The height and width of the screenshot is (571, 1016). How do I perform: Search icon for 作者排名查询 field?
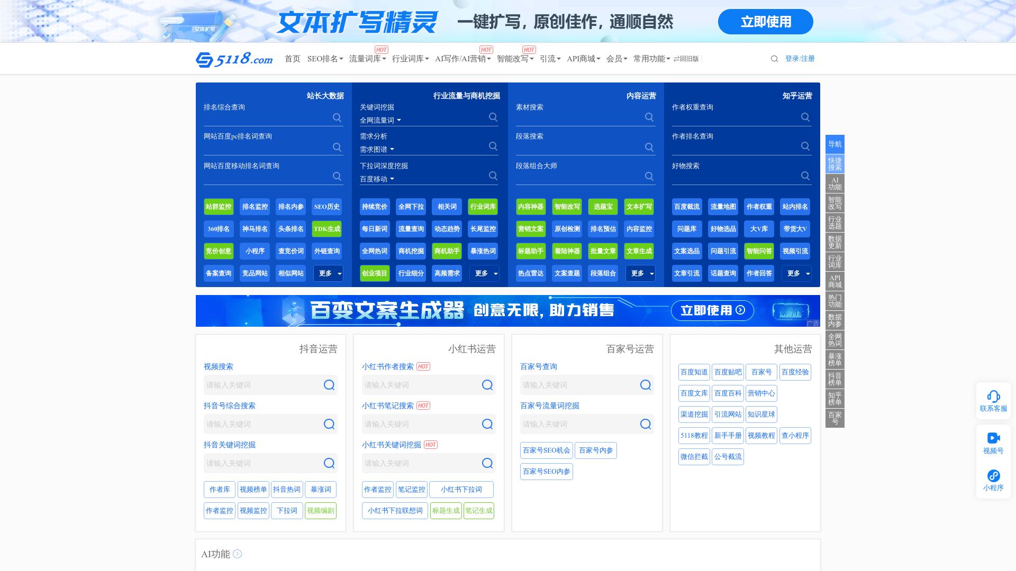click(805, 146)
